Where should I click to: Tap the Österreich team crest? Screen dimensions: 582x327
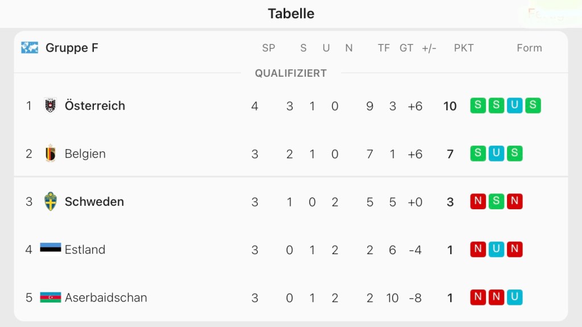51,105
